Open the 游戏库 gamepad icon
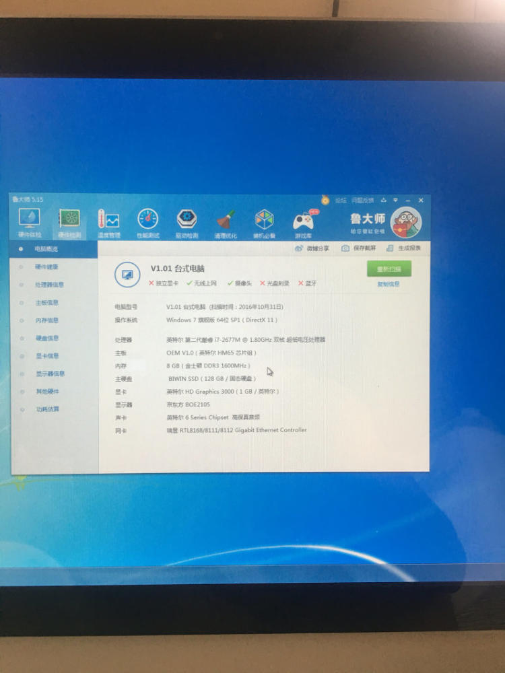505x673 pixels. 304,223
